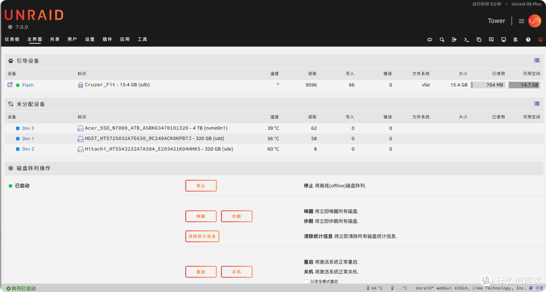Click the 阵列已启动 status in footer
Screen dimensions: 546x292
tap(21, 288)
